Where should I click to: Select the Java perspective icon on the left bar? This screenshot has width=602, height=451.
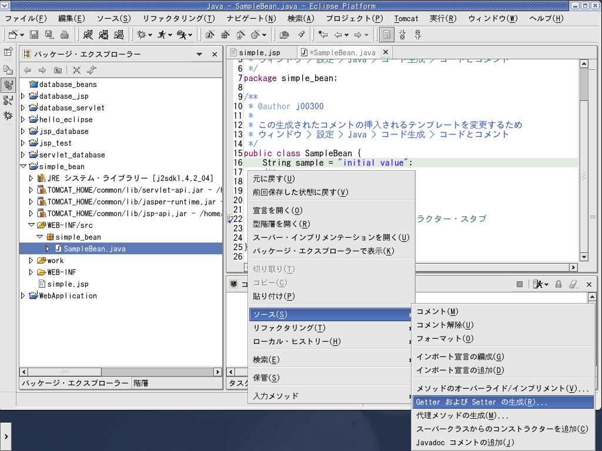[8, 85]
